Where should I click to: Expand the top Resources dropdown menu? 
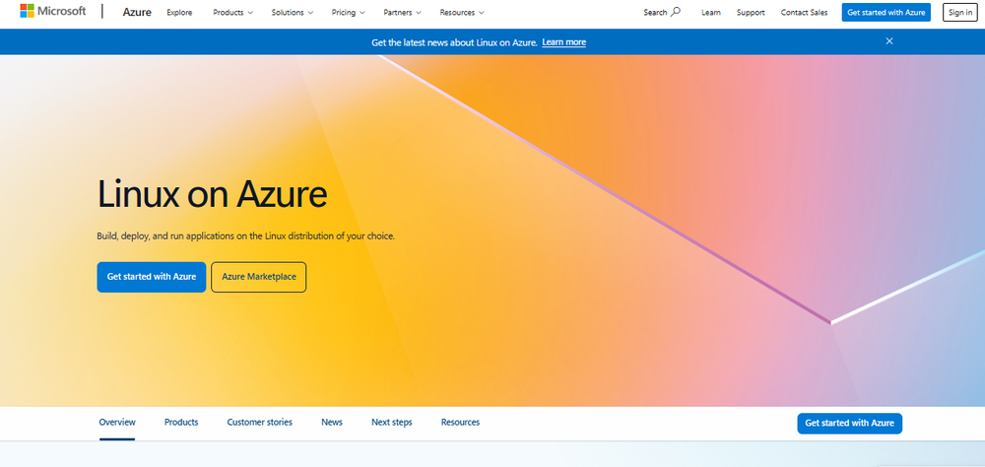click(462, 13)
